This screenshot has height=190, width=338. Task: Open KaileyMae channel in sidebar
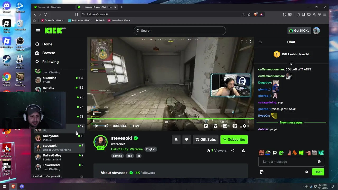(x=59, y=138)
